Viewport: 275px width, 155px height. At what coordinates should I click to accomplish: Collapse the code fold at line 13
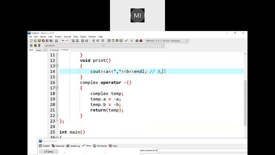coord(57,66)
